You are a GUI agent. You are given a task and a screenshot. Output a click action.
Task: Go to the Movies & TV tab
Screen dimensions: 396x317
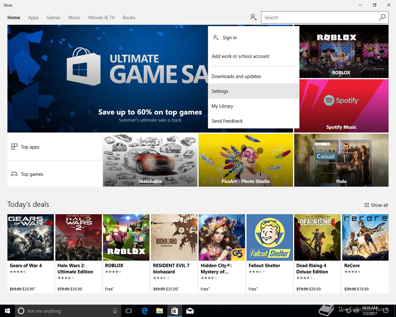(x=101, y=18)
